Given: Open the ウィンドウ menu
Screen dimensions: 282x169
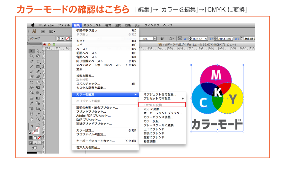Looking at the screenshot, I should tap(152, 25).
